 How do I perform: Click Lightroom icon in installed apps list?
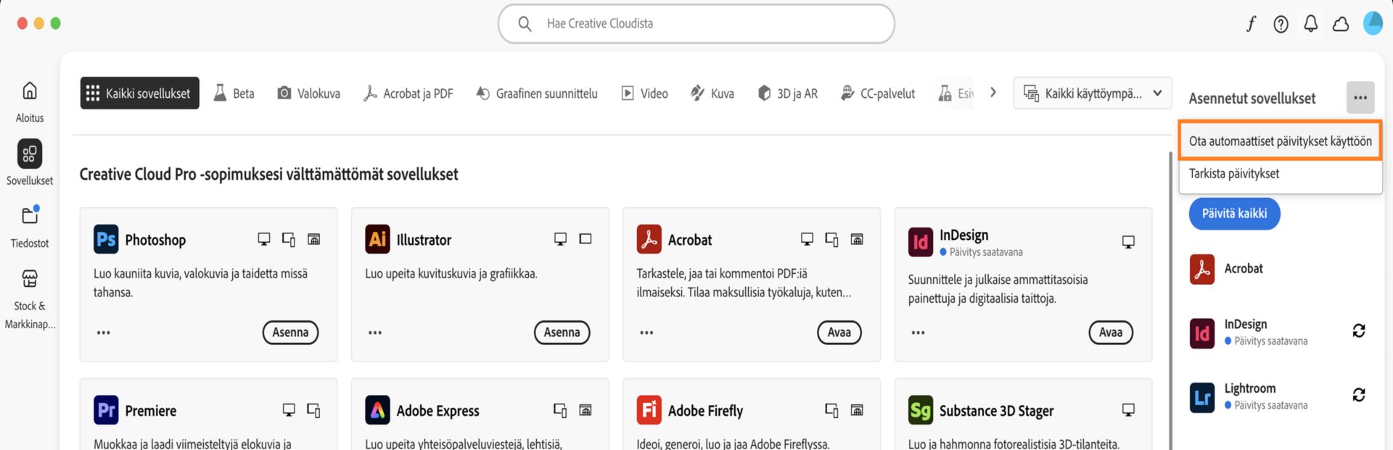[x=1202, y=398]
